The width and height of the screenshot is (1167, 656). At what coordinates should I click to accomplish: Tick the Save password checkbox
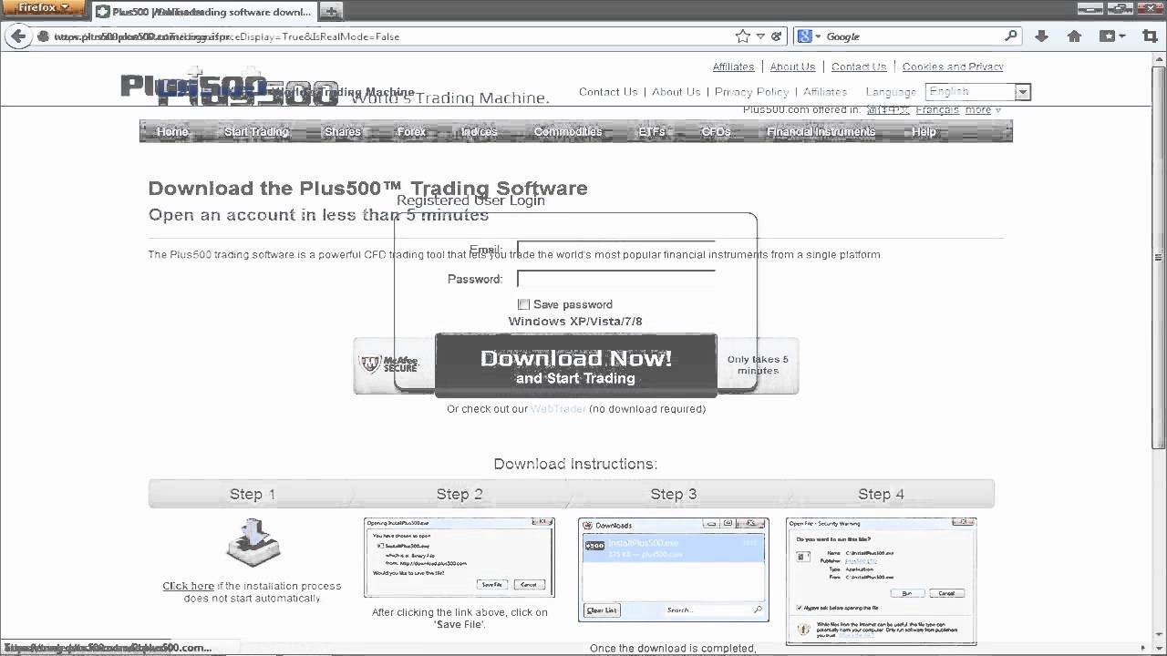click(x=523, y=304)
